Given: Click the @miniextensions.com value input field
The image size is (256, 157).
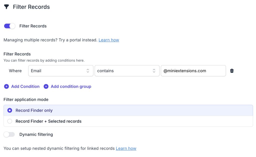Looking at the screenshot, I should [x=193, y=71].
